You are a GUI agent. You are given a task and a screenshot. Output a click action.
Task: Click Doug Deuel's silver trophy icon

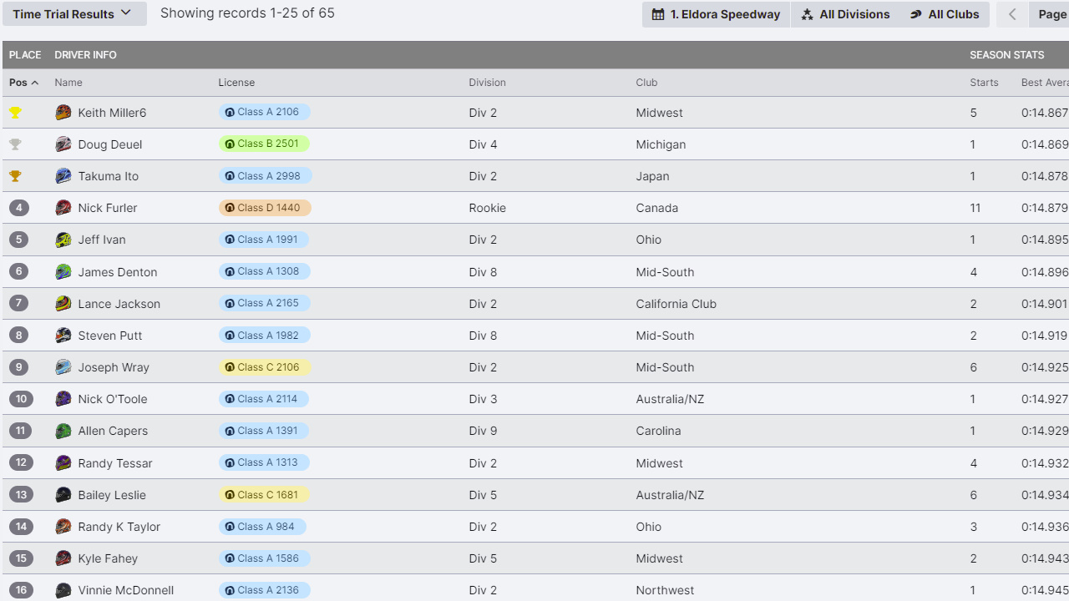tap(15, 144)
